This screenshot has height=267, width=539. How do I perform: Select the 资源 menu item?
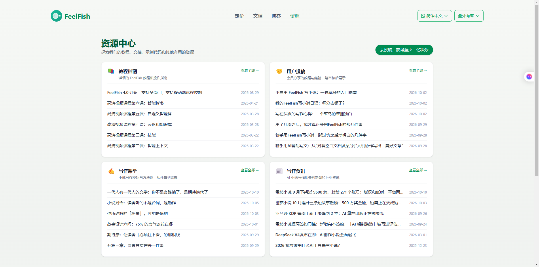coord(295,16)
